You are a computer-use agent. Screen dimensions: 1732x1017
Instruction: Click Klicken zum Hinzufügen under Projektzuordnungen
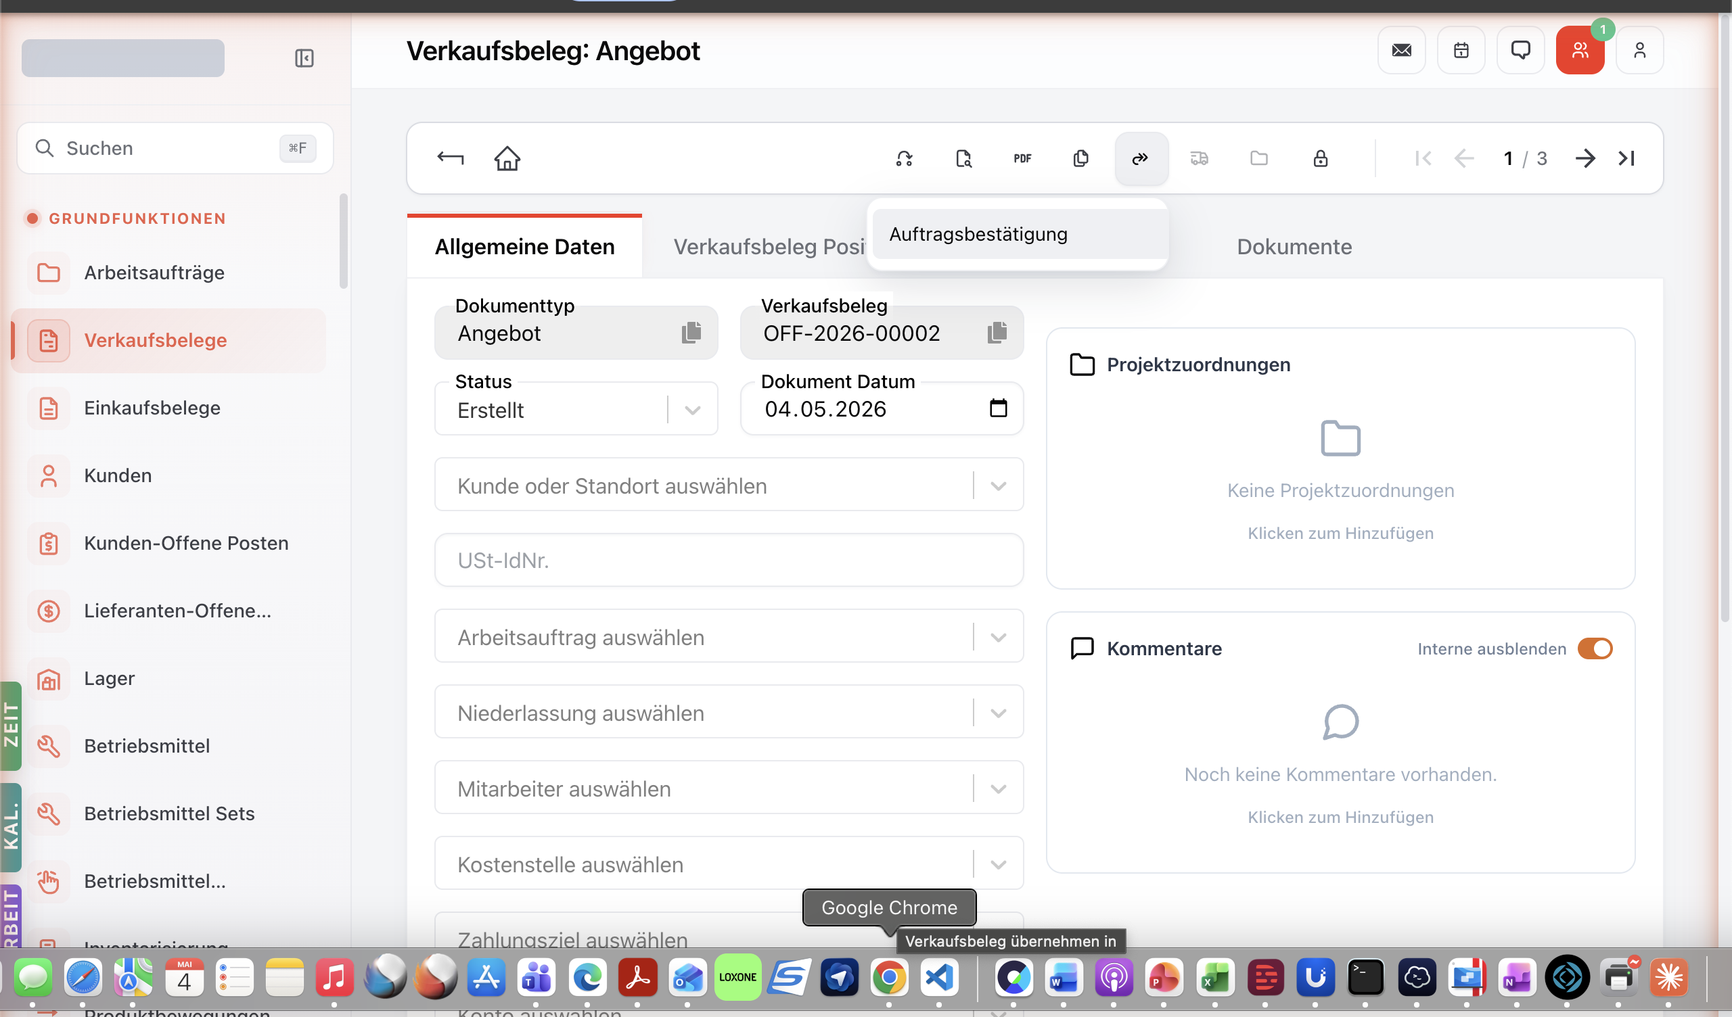coord(1340,534)
